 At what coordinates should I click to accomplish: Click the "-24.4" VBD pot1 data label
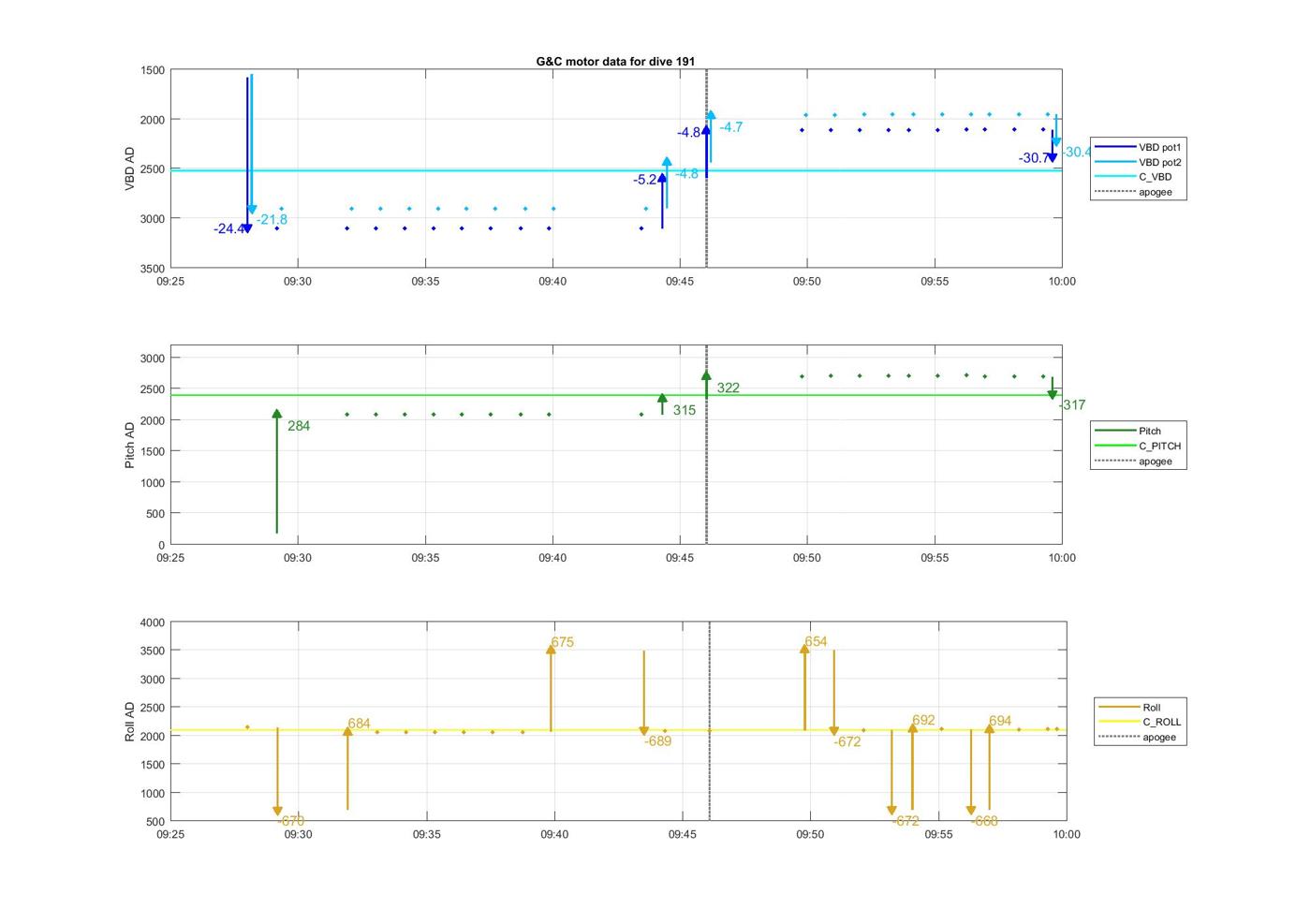228,228
